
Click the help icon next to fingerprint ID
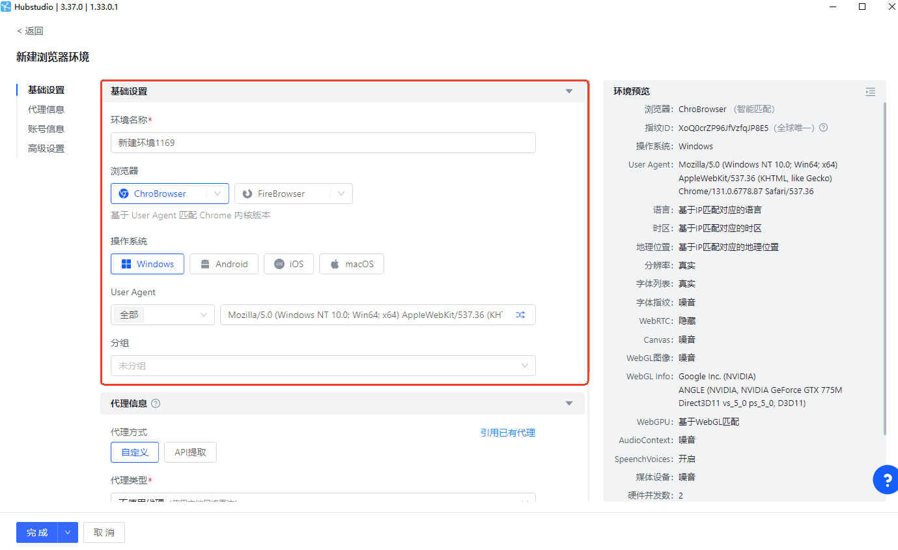tap(823, 128)
